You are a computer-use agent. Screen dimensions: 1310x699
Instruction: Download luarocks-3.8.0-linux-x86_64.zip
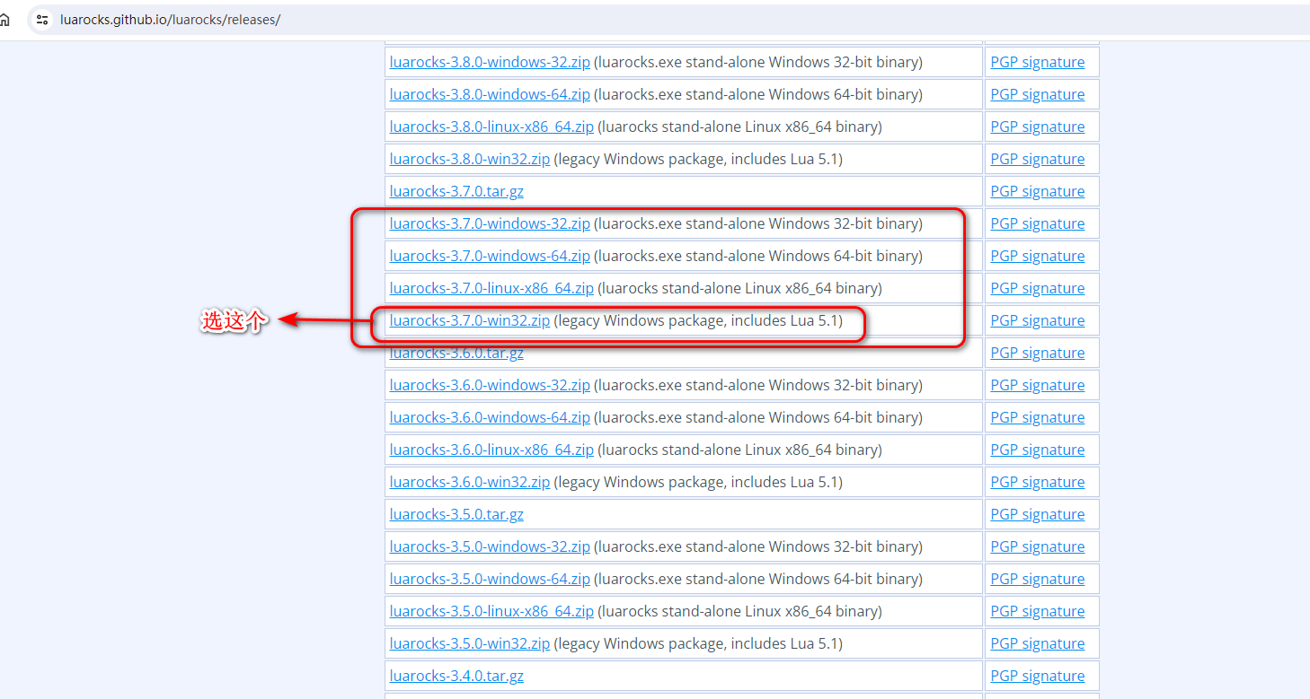(491, 127)
